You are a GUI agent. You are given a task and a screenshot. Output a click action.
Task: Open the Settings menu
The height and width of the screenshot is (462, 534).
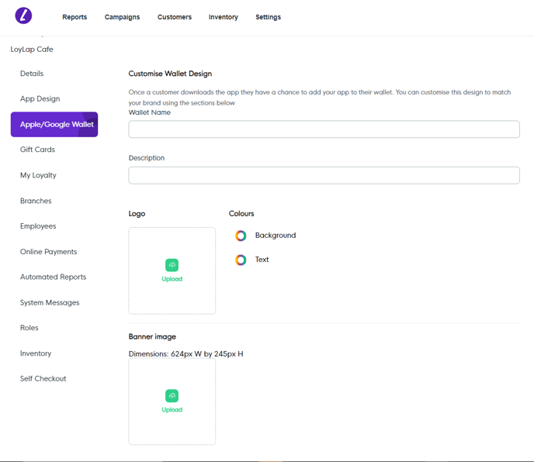pyautogui.click(x=268, y=17)
